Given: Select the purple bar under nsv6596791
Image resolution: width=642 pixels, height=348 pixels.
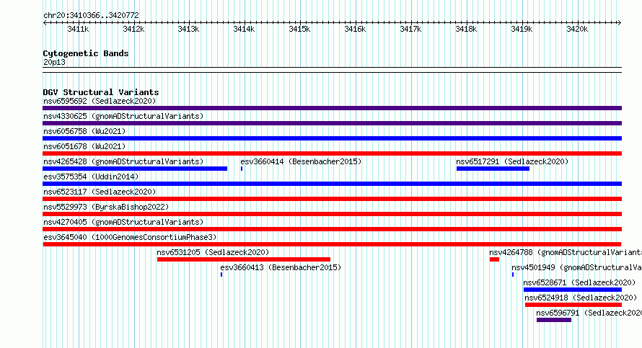Looking at the screenshot, I should coord(554,320).
